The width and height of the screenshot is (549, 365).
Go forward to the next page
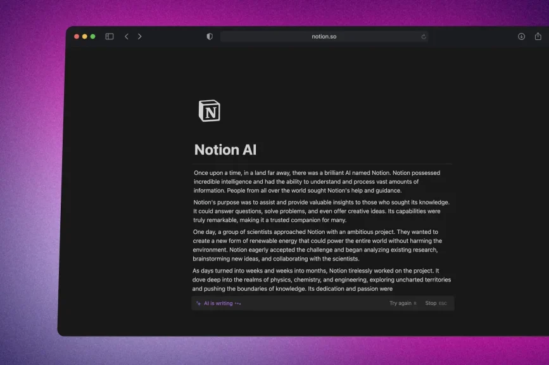coord(140,37)
